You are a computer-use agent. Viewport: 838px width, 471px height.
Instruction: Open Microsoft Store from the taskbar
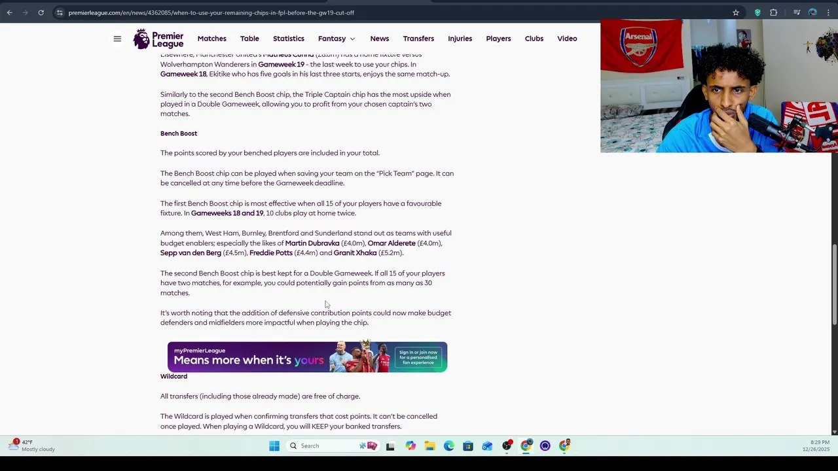click(468, 446)
